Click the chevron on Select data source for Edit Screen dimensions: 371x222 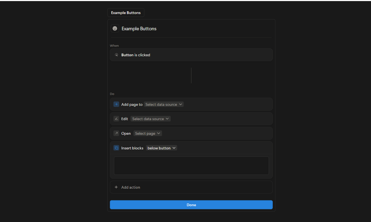167,119
